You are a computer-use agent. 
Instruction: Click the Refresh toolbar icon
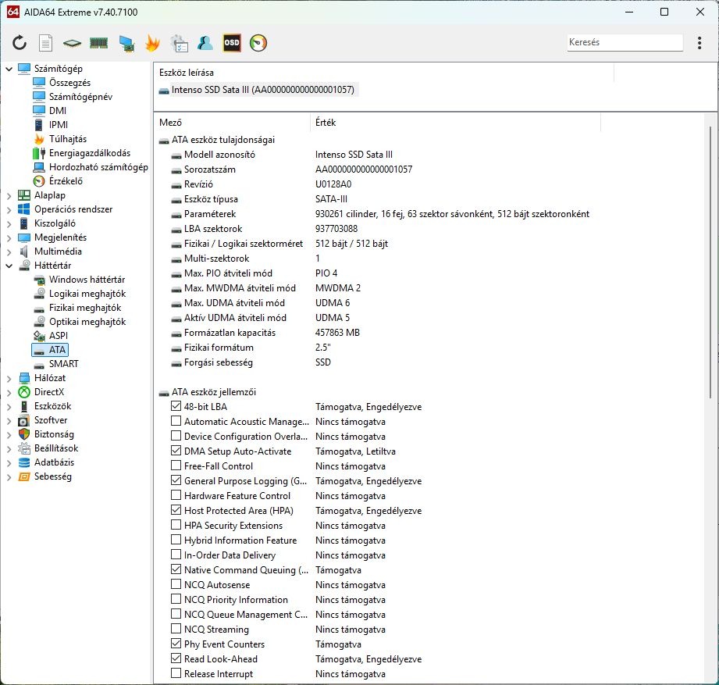tap(20, 43)
